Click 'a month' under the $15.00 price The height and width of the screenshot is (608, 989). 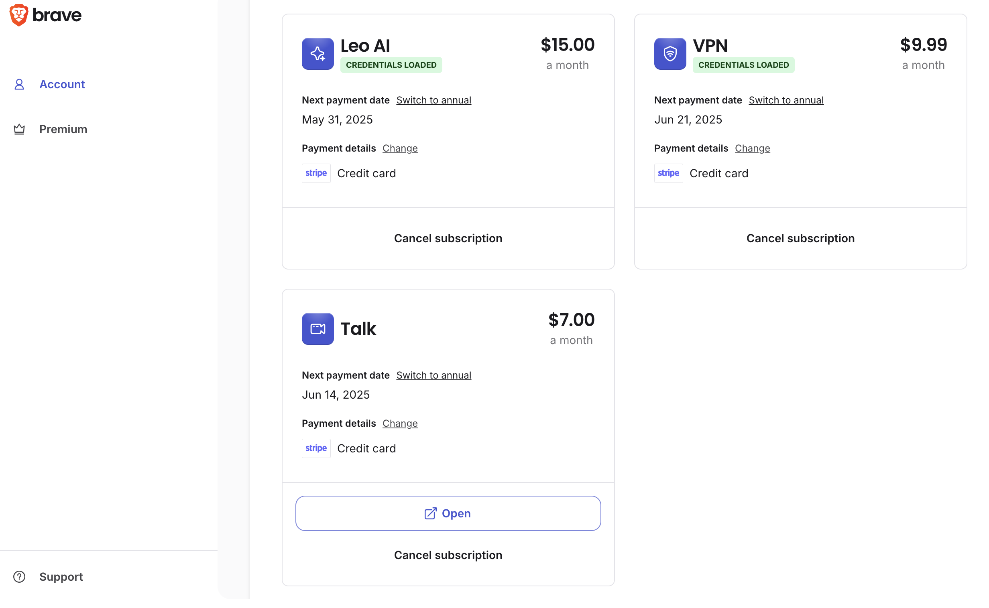click(x=567, y=65)
